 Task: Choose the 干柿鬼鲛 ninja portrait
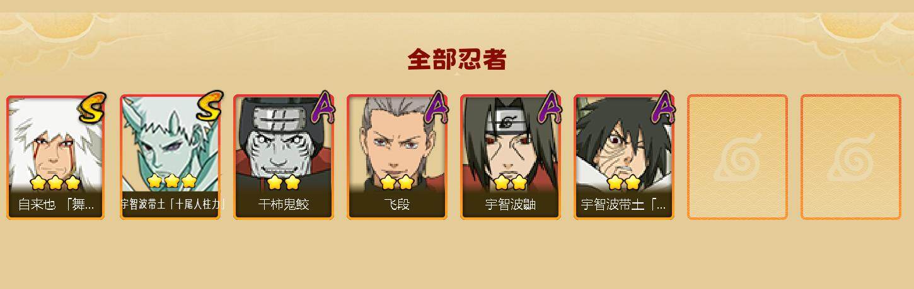coord(284,157)
